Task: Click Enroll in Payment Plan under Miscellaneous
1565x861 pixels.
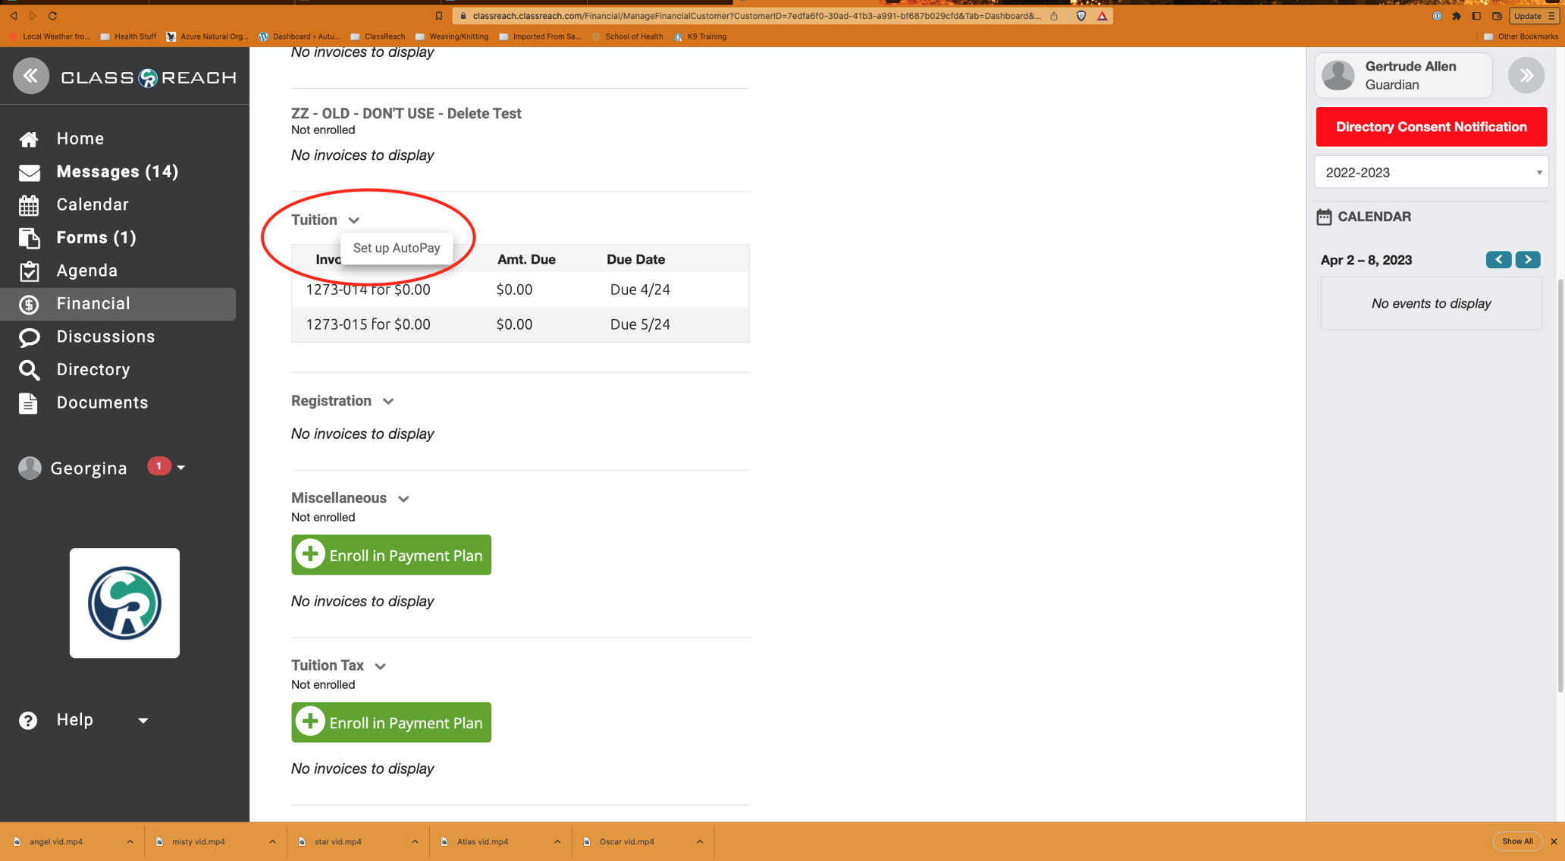Action: tap(390, 556)
